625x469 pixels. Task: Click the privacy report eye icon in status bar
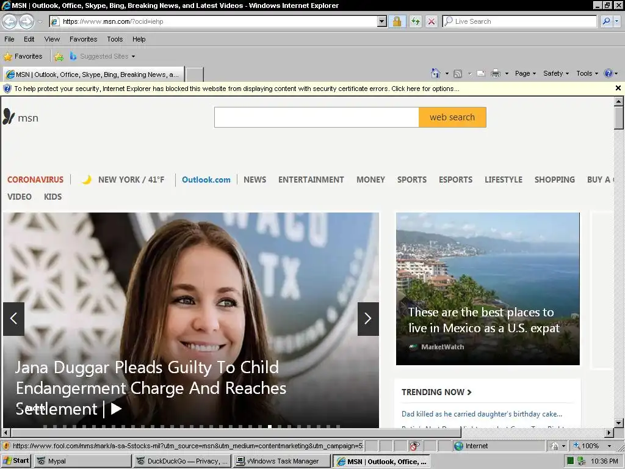(415, 446)
